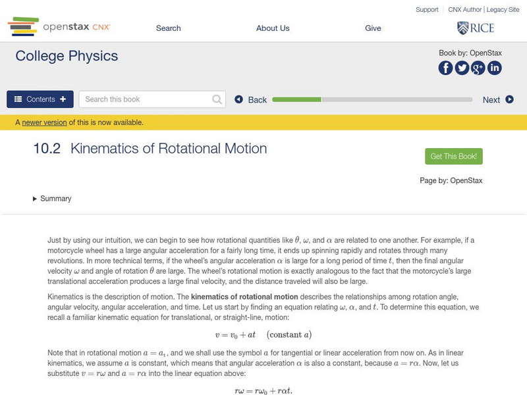
Task: Click the Twitter share icon
Action: pos(462,68)
